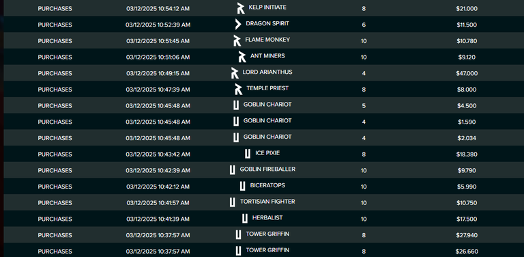Click the $26.660 Tower Griffin price
The image size is (524, 257).
point(467,252)
